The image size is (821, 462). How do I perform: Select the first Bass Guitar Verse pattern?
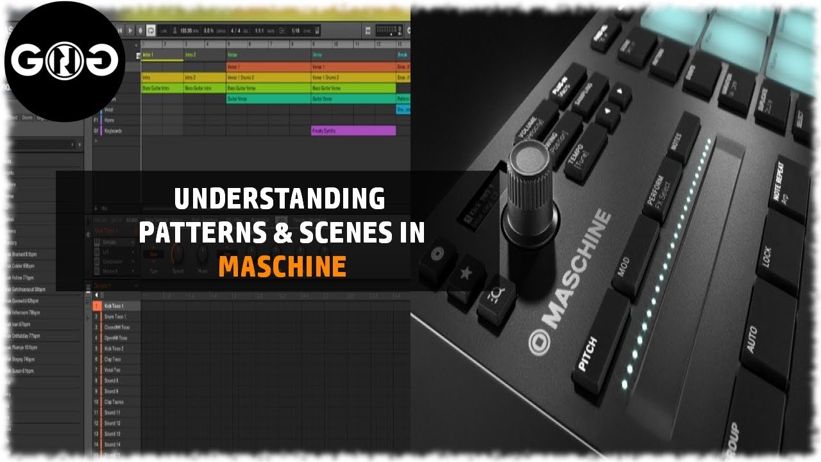pyautogui.click(x=268, y=88)
